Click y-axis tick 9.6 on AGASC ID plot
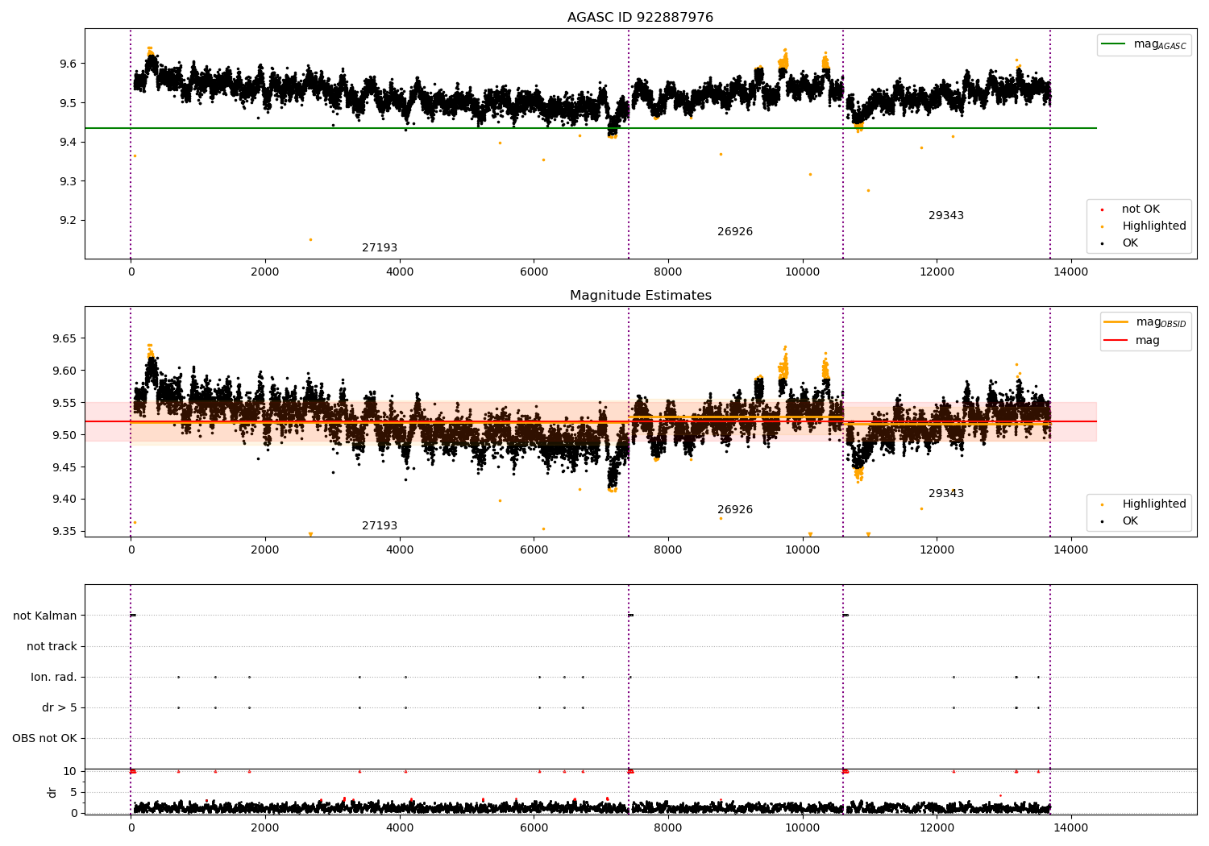 pyautogui.click(x=68, y=64)
